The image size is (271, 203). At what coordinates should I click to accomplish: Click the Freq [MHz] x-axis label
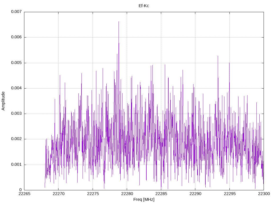coord(144,199)
